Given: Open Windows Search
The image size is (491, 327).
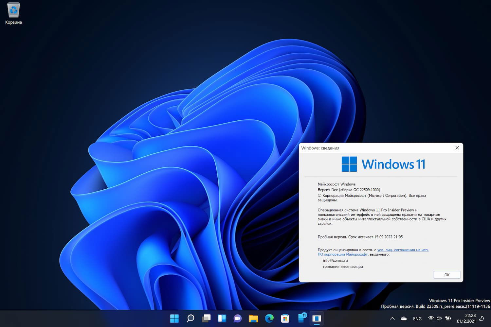Looking at the screenshot, I should click(190, 318).
